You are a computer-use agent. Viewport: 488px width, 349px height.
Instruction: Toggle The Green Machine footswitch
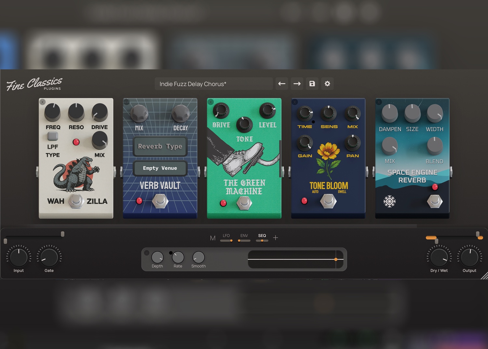coord(244,203)
